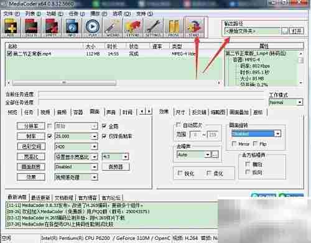Screen dimensions: 311x243
Task: Expand the 帧率 25.000 dropdown
Action: pos(95,136)
